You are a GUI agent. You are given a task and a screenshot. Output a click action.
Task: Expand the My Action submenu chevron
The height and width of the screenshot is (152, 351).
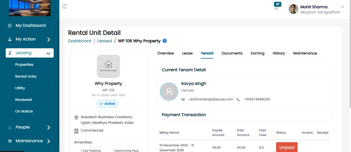pyautogui.click(x=49, y=39)
